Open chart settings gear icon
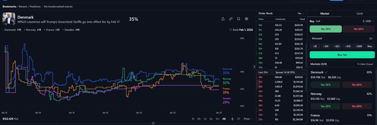377x125 pixels. pyautogui.click(x=247, y=19)
